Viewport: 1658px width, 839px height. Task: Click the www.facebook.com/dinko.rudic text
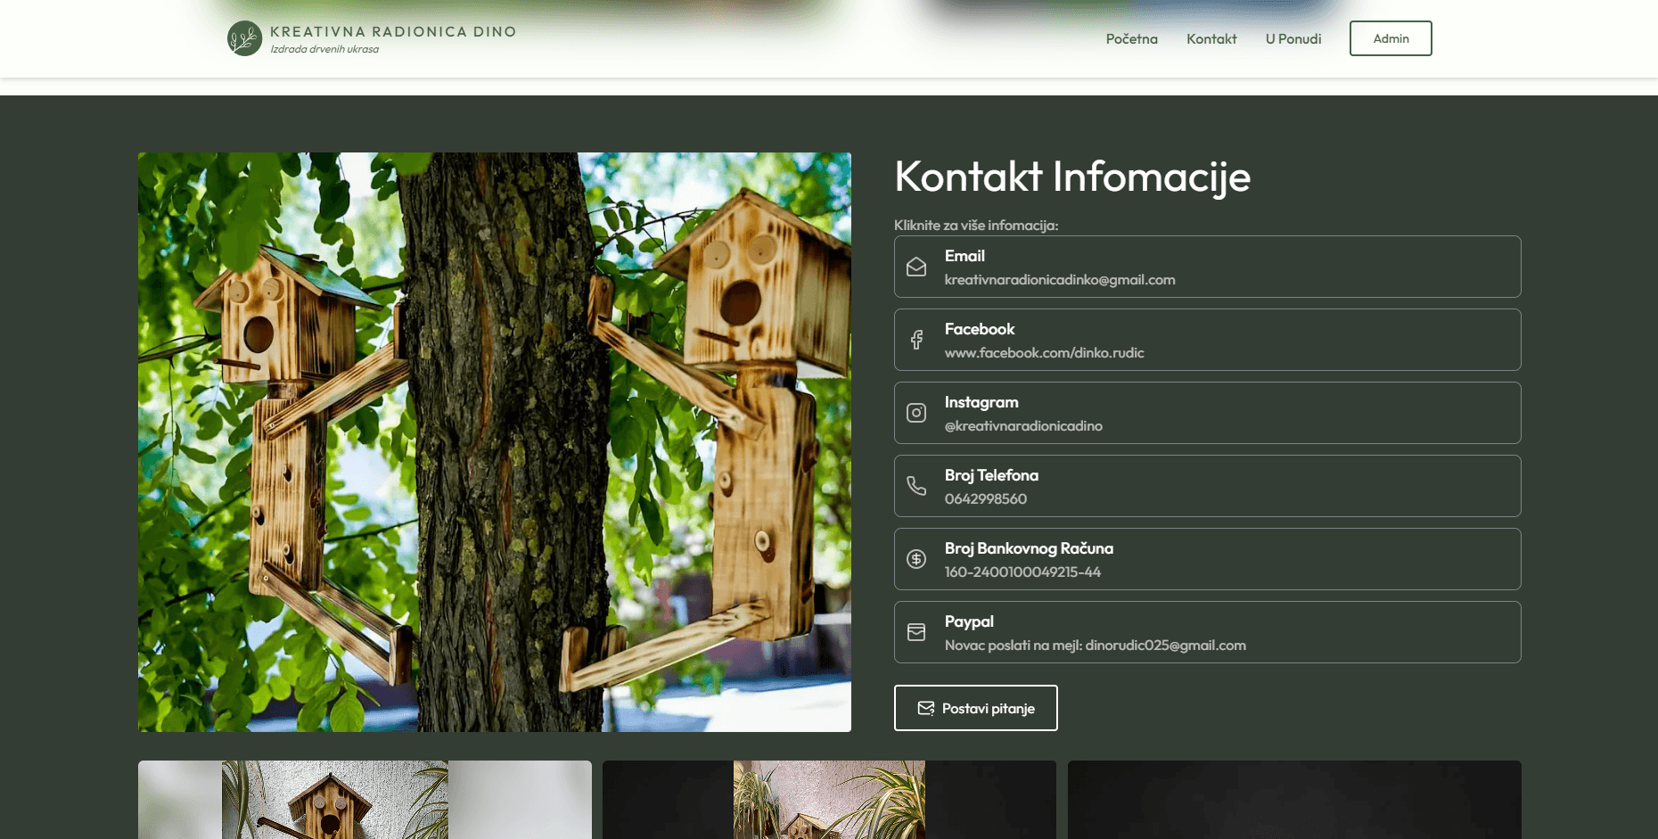[1044, 353]
